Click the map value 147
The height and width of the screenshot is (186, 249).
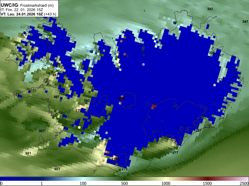[x=221, y=55]
